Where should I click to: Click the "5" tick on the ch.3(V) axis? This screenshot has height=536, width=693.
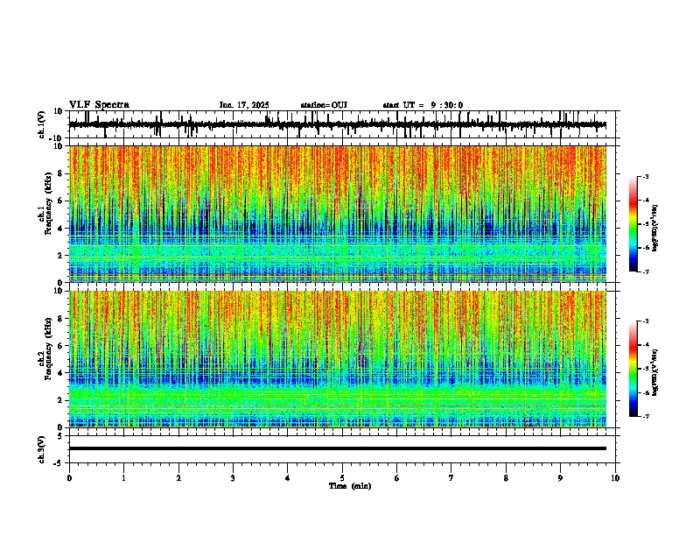point(61,436)
